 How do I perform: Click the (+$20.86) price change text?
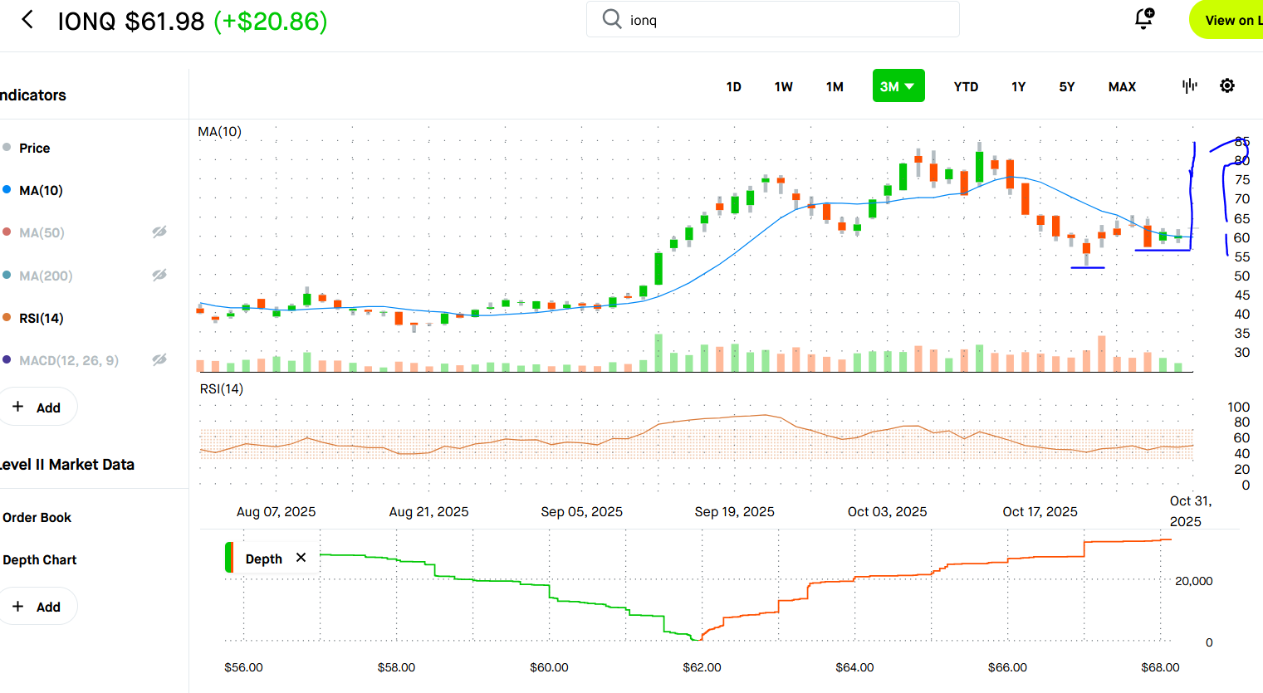tap(271, 21)
